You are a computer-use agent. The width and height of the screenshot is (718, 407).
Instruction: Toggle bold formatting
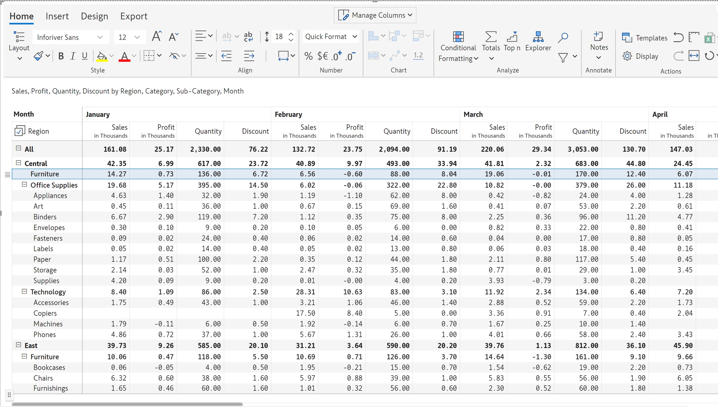[x=61, y=56]
